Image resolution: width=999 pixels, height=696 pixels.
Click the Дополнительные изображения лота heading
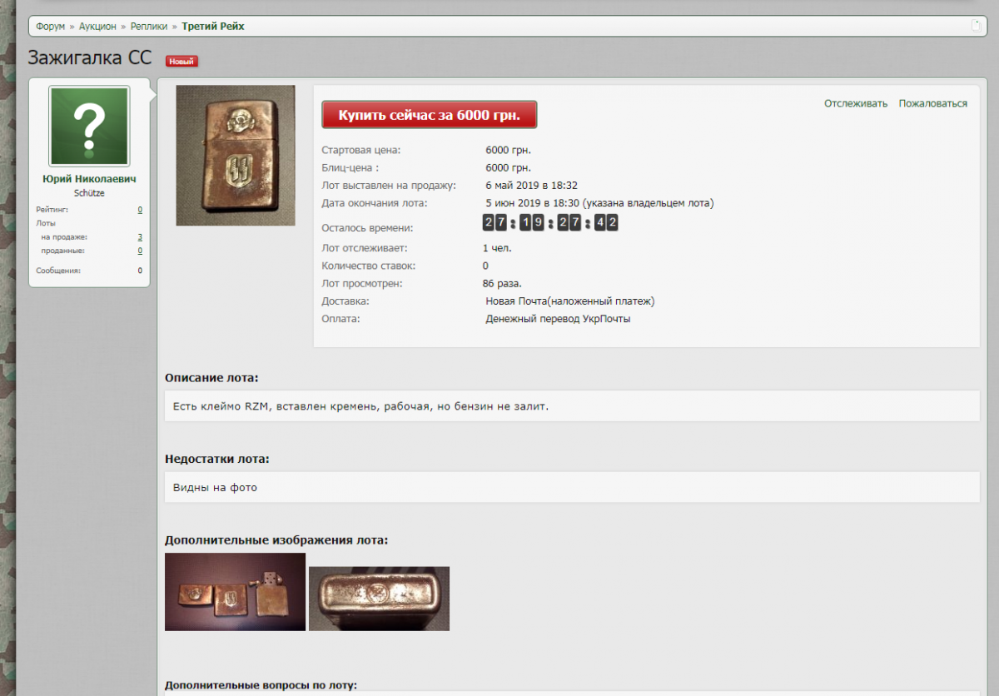click(x=276, y=540)
